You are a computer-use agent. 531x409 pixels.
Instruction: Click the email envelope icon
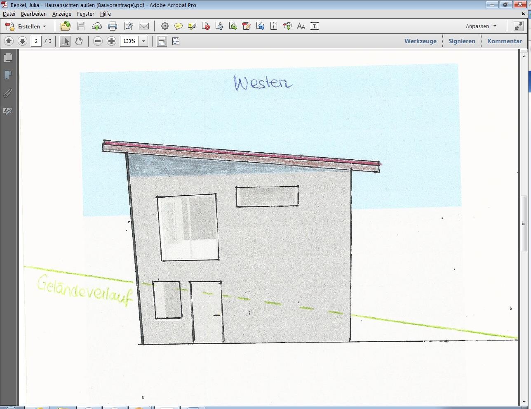(x=144, y=26)
